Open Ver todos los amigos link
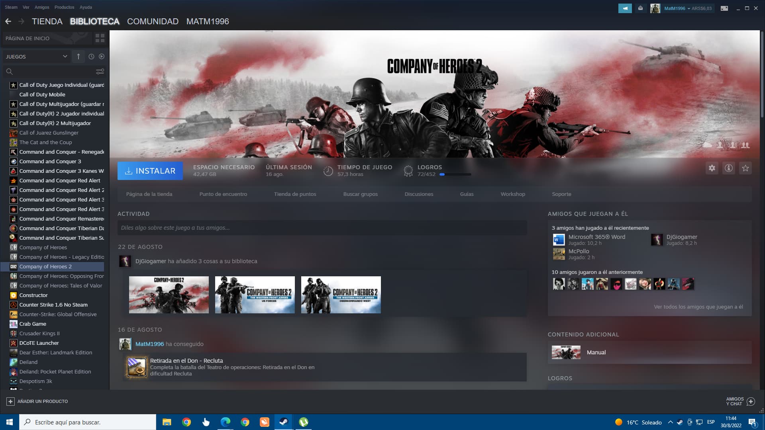Image resolution: width=765 pixels, height=430 pixels. coord(698,307)
